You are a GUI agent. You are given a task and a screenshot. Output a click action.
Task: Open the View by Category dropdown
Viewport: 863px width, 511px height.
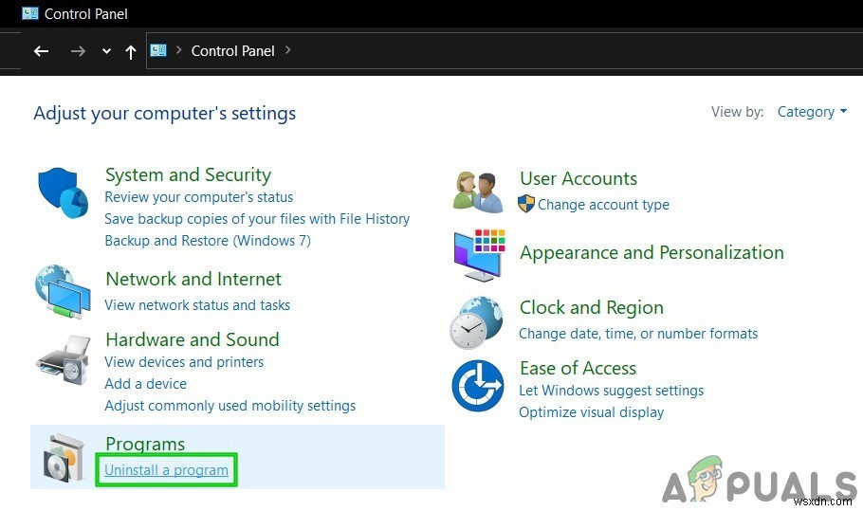812,112
